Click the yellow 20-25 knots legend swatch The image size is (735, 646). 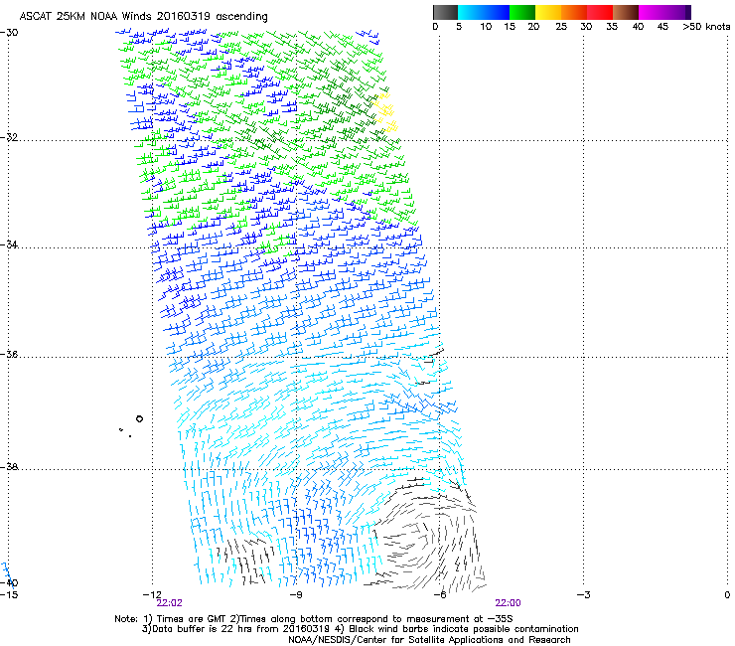click(548, 12)
